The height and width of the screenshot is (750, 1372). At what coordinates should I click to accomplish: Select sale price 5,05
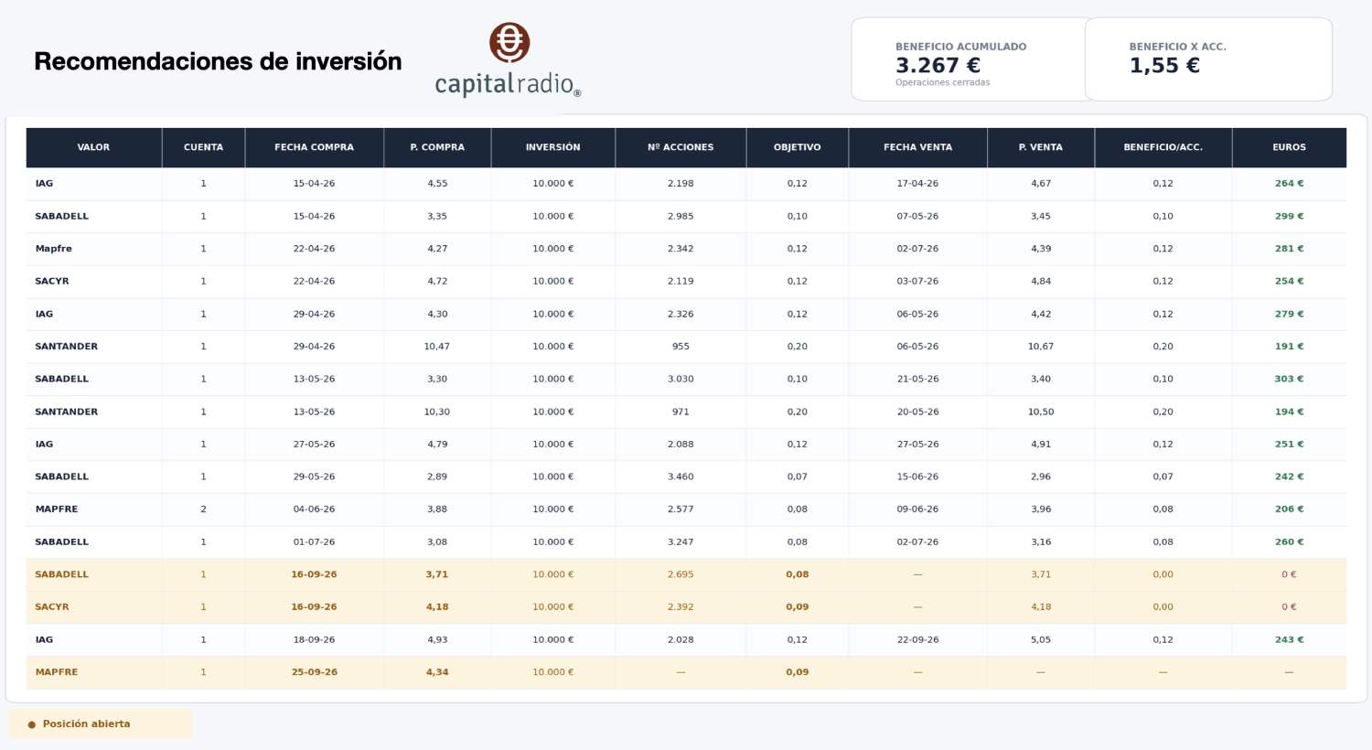1041,640
